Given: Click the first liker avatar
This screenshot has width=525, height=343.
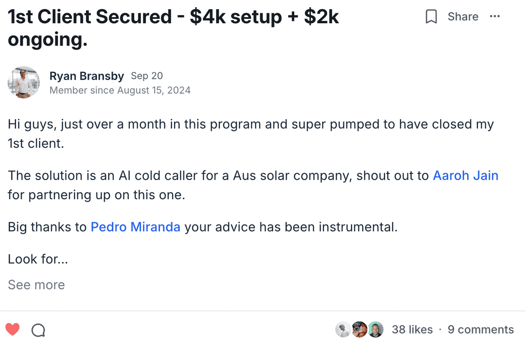Looking at the screenshot, I should click(x=343, y=330).
